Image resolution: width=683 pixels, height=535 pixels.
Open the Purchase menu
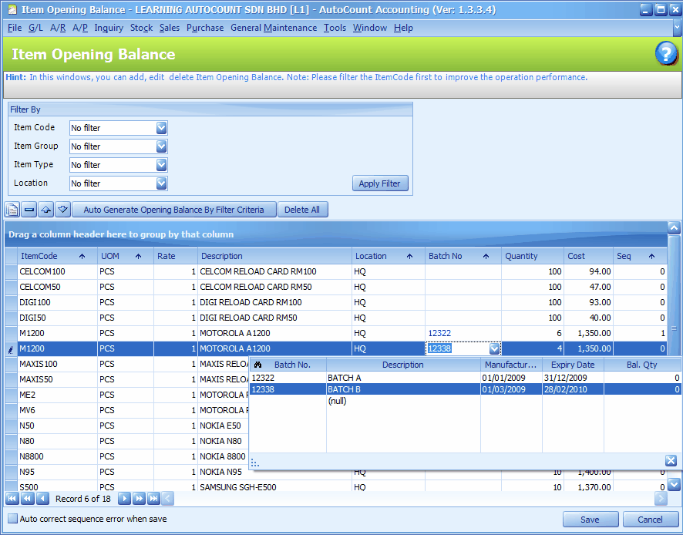tap(205, 28)
